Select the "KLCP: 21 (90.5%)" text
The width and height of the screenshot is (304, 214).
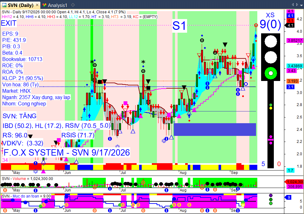click(23, 78)
